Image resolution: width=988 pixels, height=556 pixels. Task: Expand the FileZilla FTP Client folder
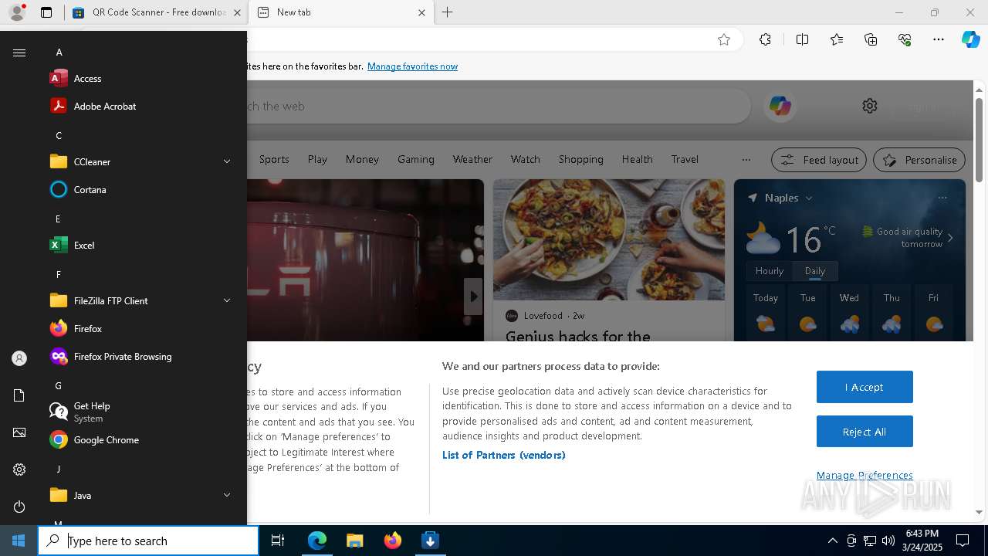click(x=227, y=300)
